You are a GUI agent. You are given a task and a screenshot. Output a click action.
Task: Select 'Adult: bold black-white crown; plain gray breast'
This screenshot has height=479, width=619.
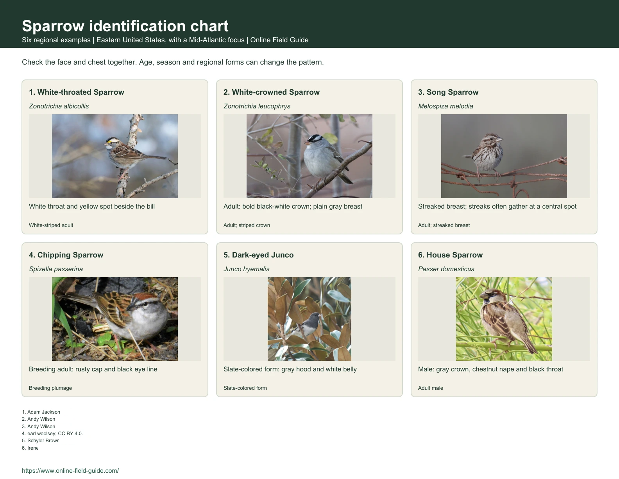pyautogui.click(x=293, y=206)
